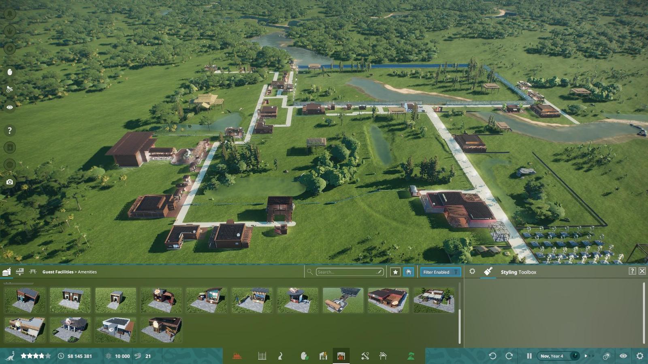Select the second amenity building thumbnail
648x364 pixels.
[x=70, y=300]
